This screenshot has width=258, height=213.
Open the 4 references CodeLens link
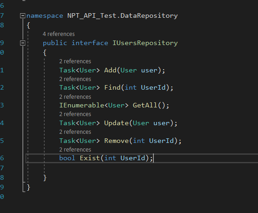tap(59, 34)
